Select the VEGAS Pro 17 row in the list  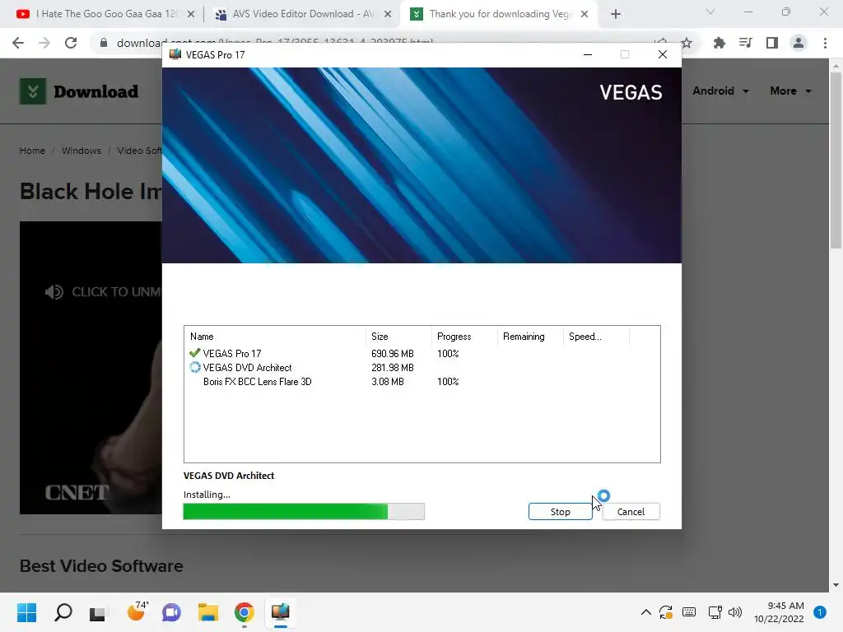(x=422, y=354)
